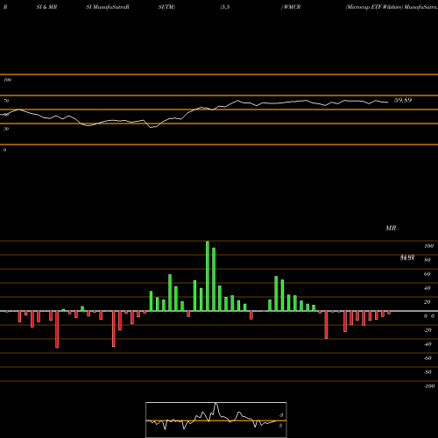Click the RSI 70 level axis label
This screenshot has height=438, width=438.
(x=6, y=101)
